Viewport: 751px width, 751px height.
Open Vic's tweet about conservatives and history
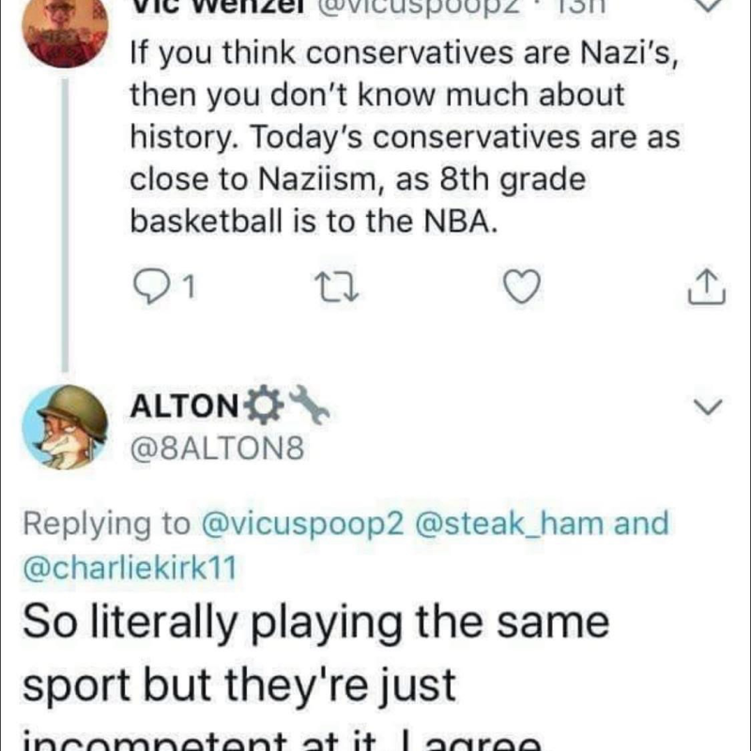[404, 143]
